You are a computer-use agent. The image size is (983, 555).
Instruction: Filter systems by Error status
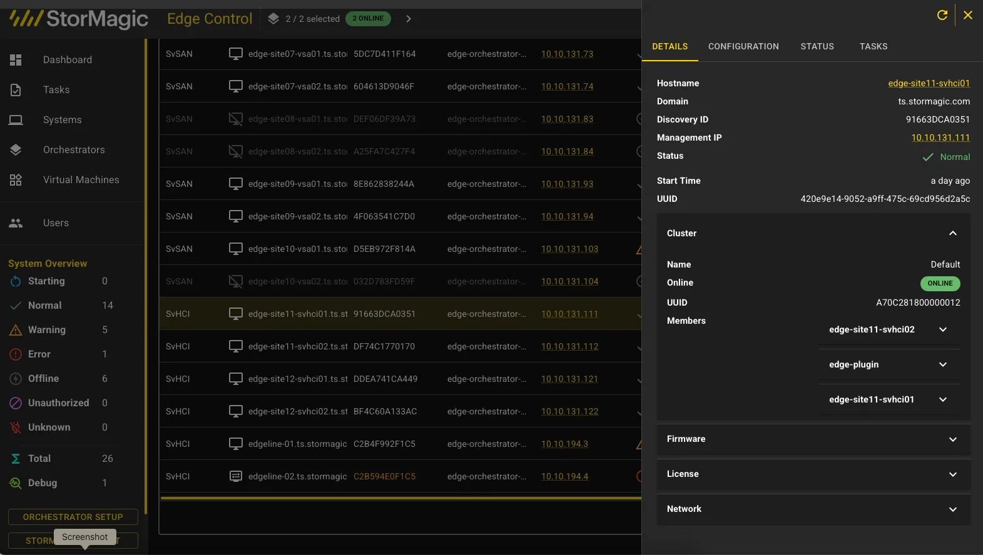[x=39, y=354]
